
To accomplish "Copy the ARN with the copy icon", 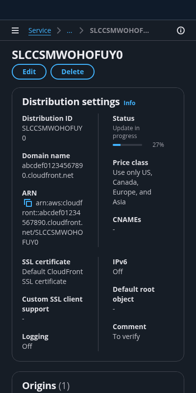I will (x=28, y=203).
